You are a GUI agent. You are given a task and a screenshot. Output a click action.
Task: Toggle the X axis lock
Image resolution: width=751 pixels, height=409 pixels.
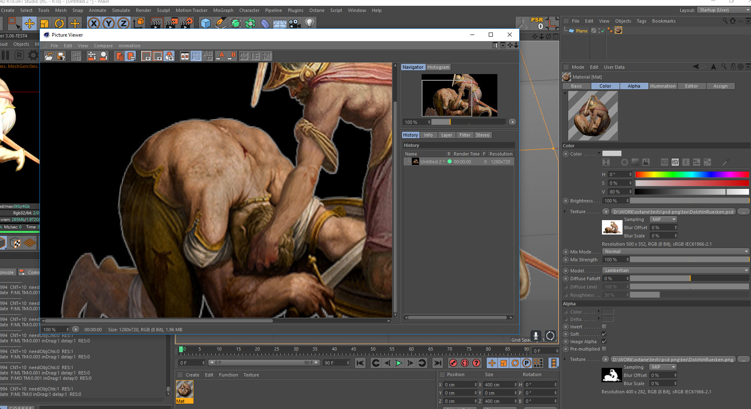(94, 23)
